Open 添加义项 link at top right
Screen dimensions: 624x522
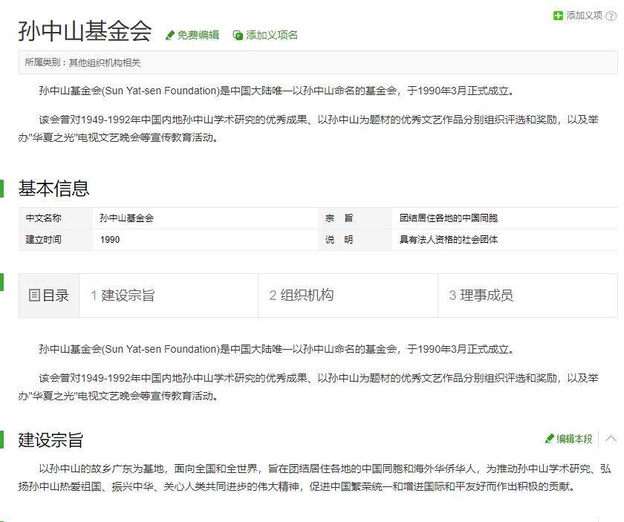click(x=584, y=15)
